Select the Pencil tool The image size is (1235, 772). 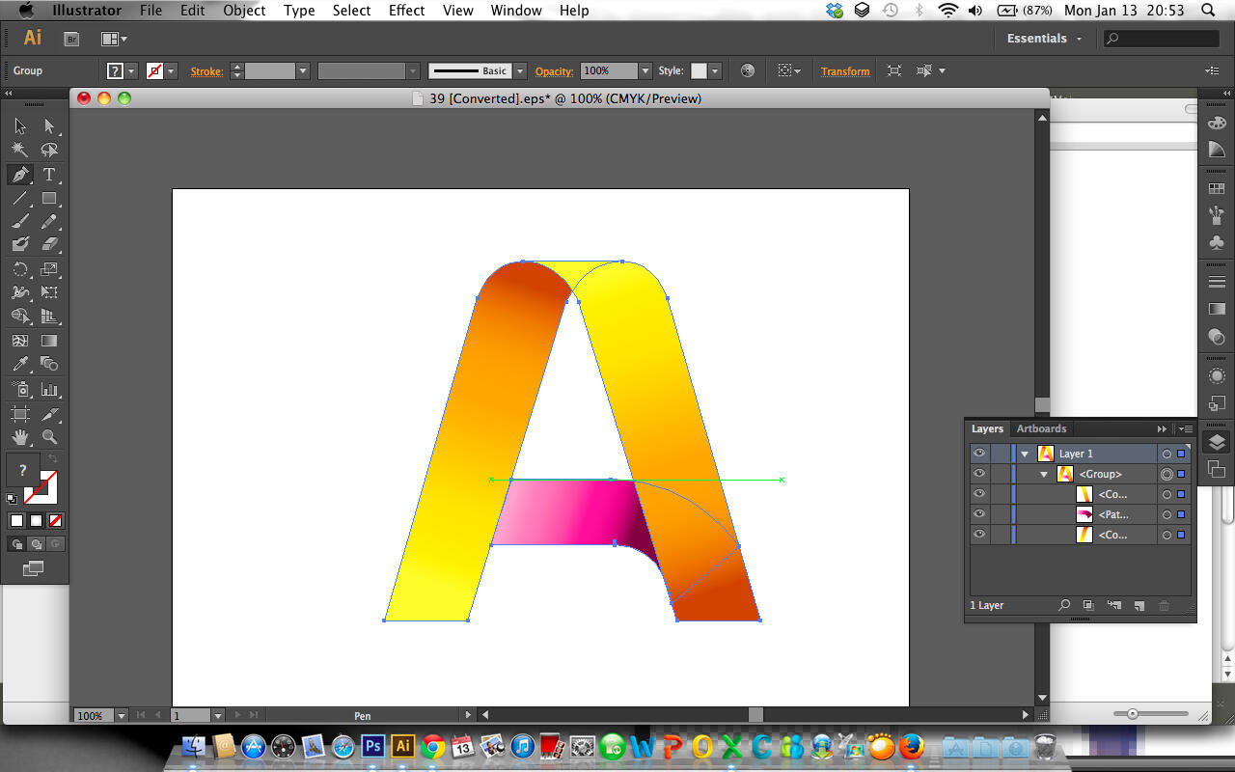point(49,222)
